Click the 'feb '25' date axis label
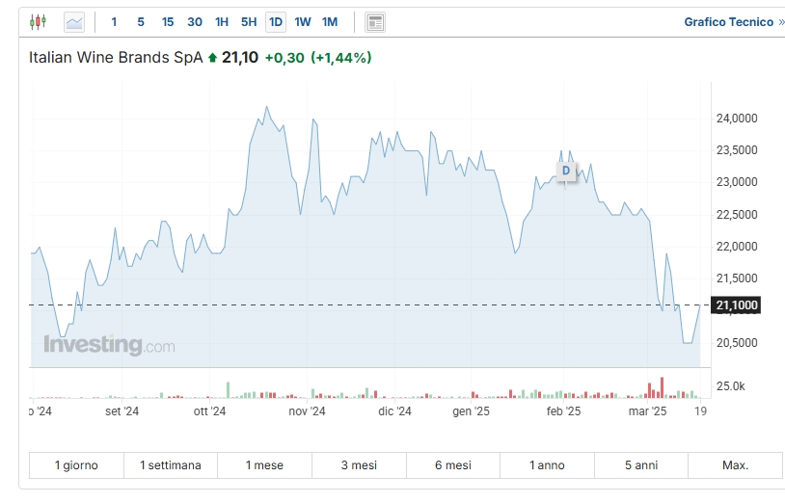The width and height of the screenshot is (785, 503). (x=564, y=411)
